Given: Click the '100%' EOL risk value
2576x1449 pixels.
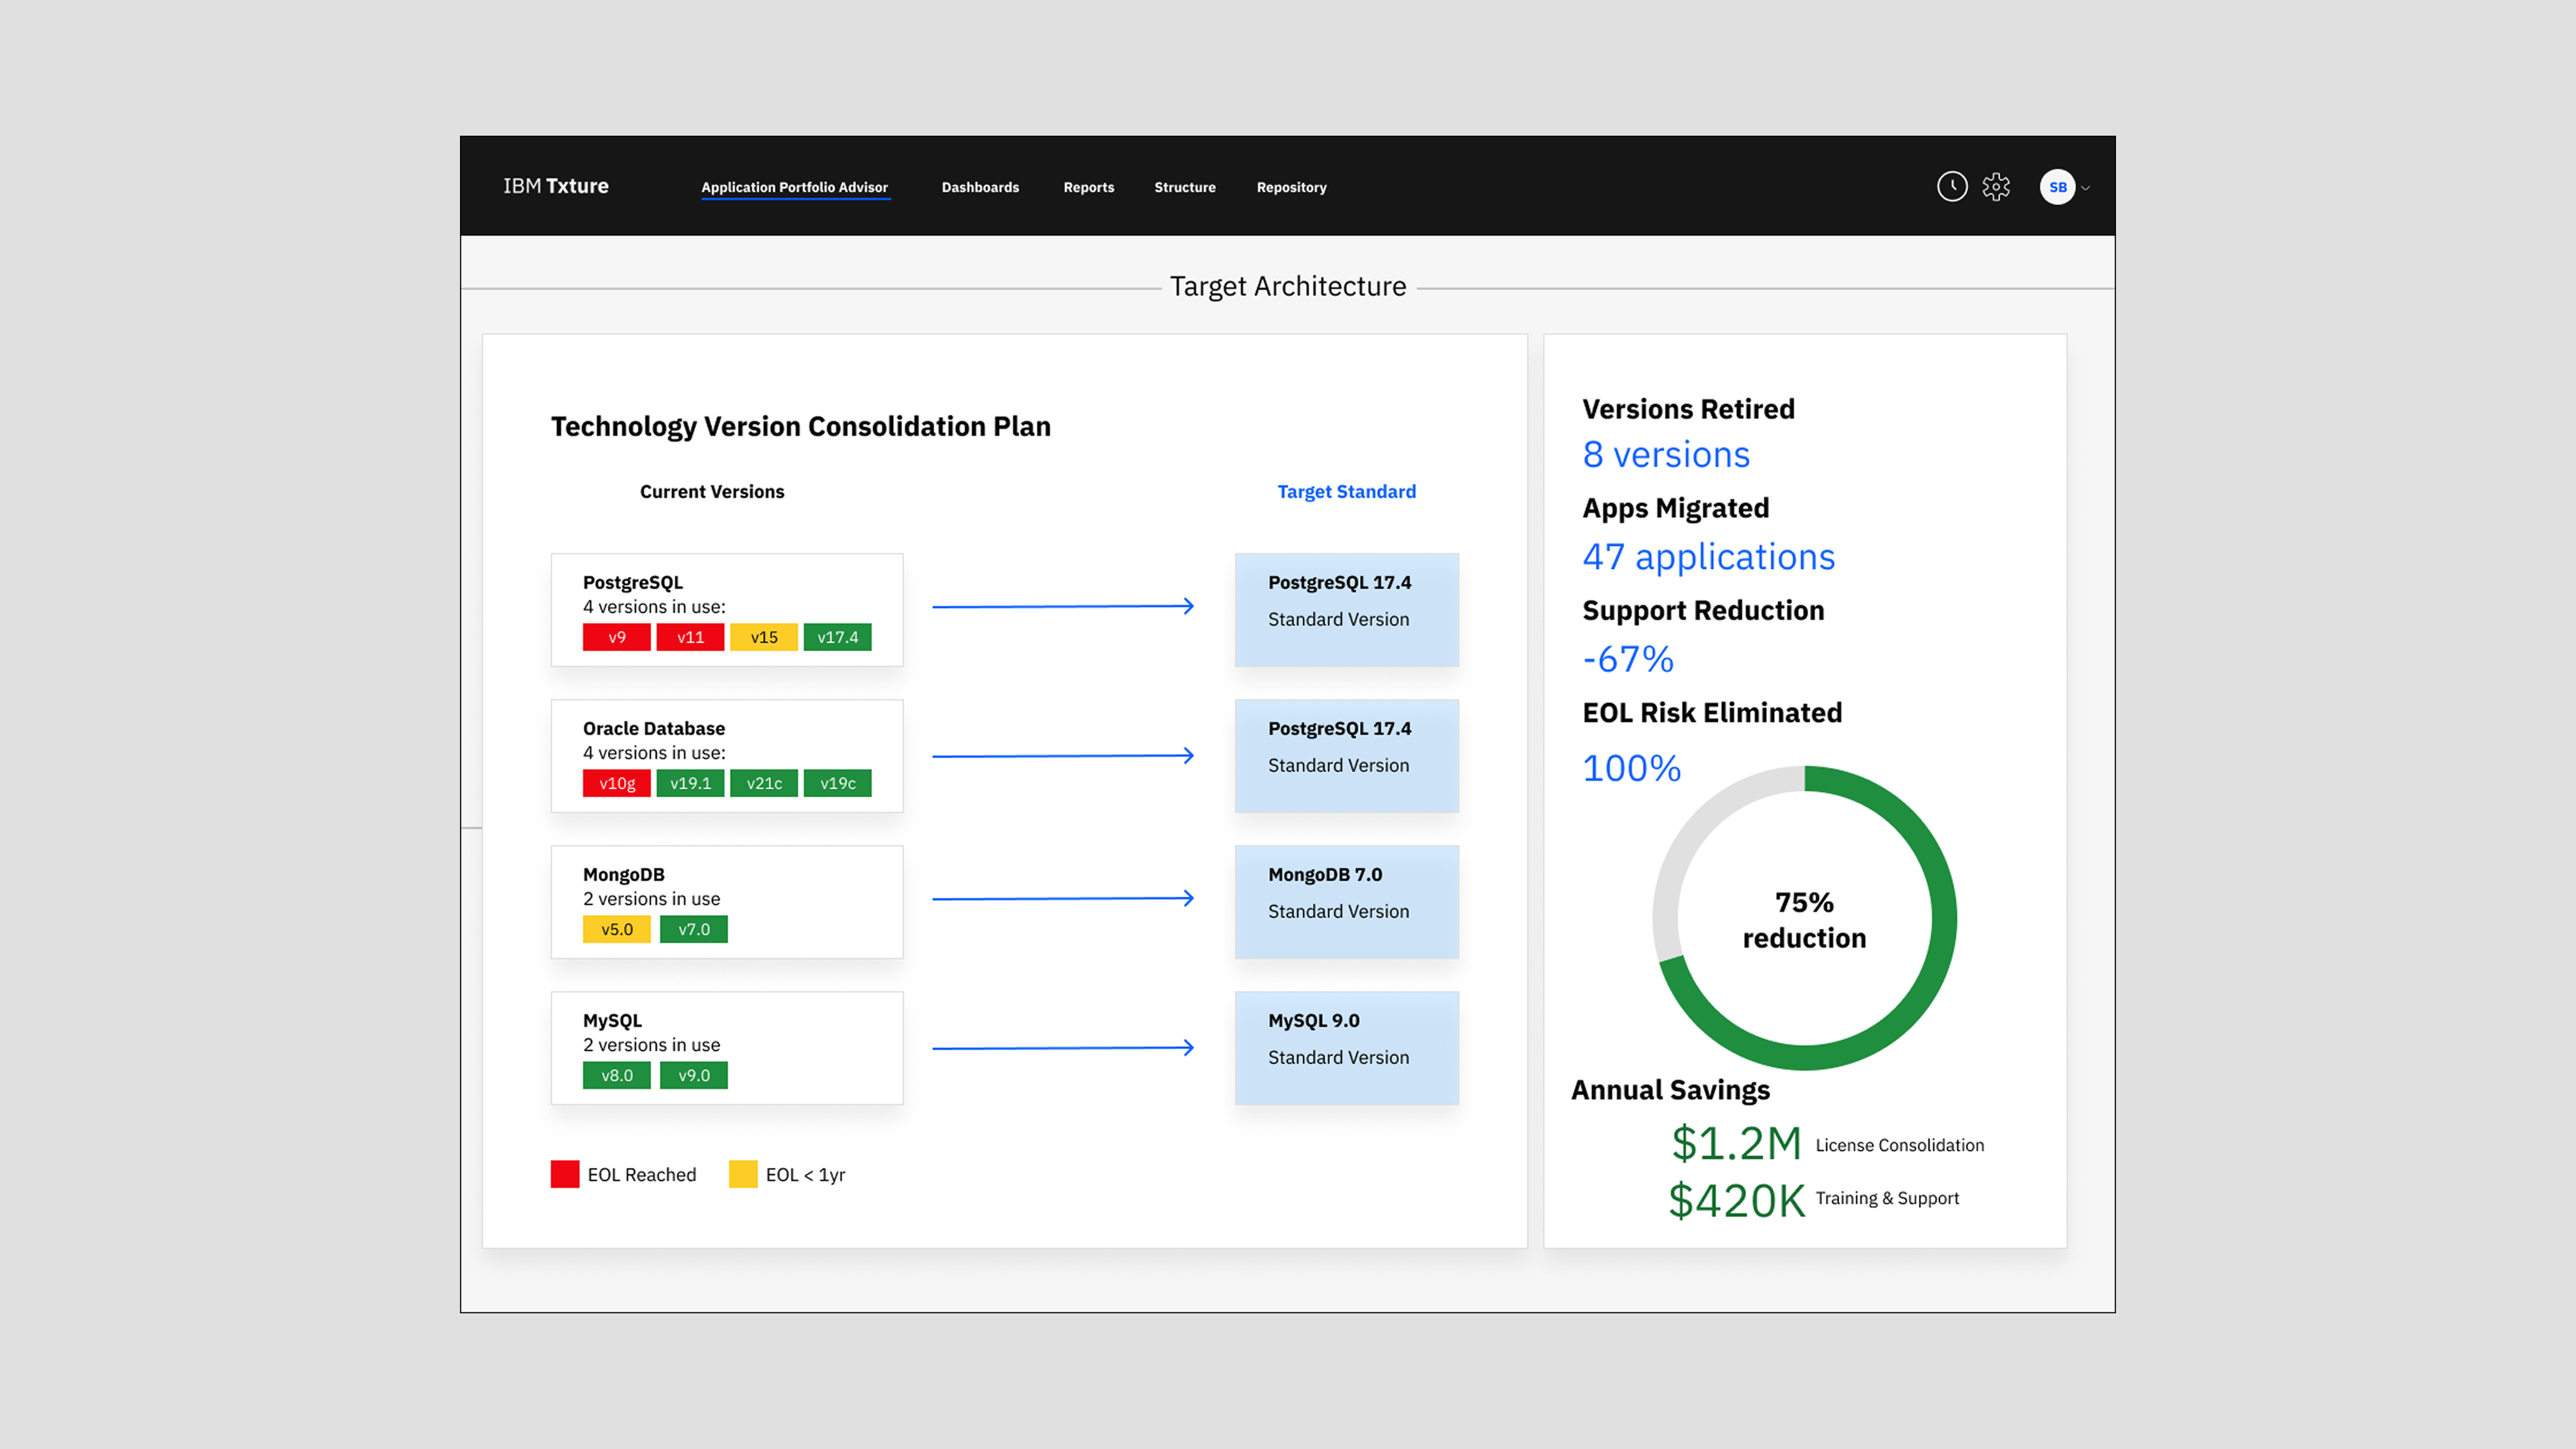Looking at the screenshot, I should coord(1631,768).
